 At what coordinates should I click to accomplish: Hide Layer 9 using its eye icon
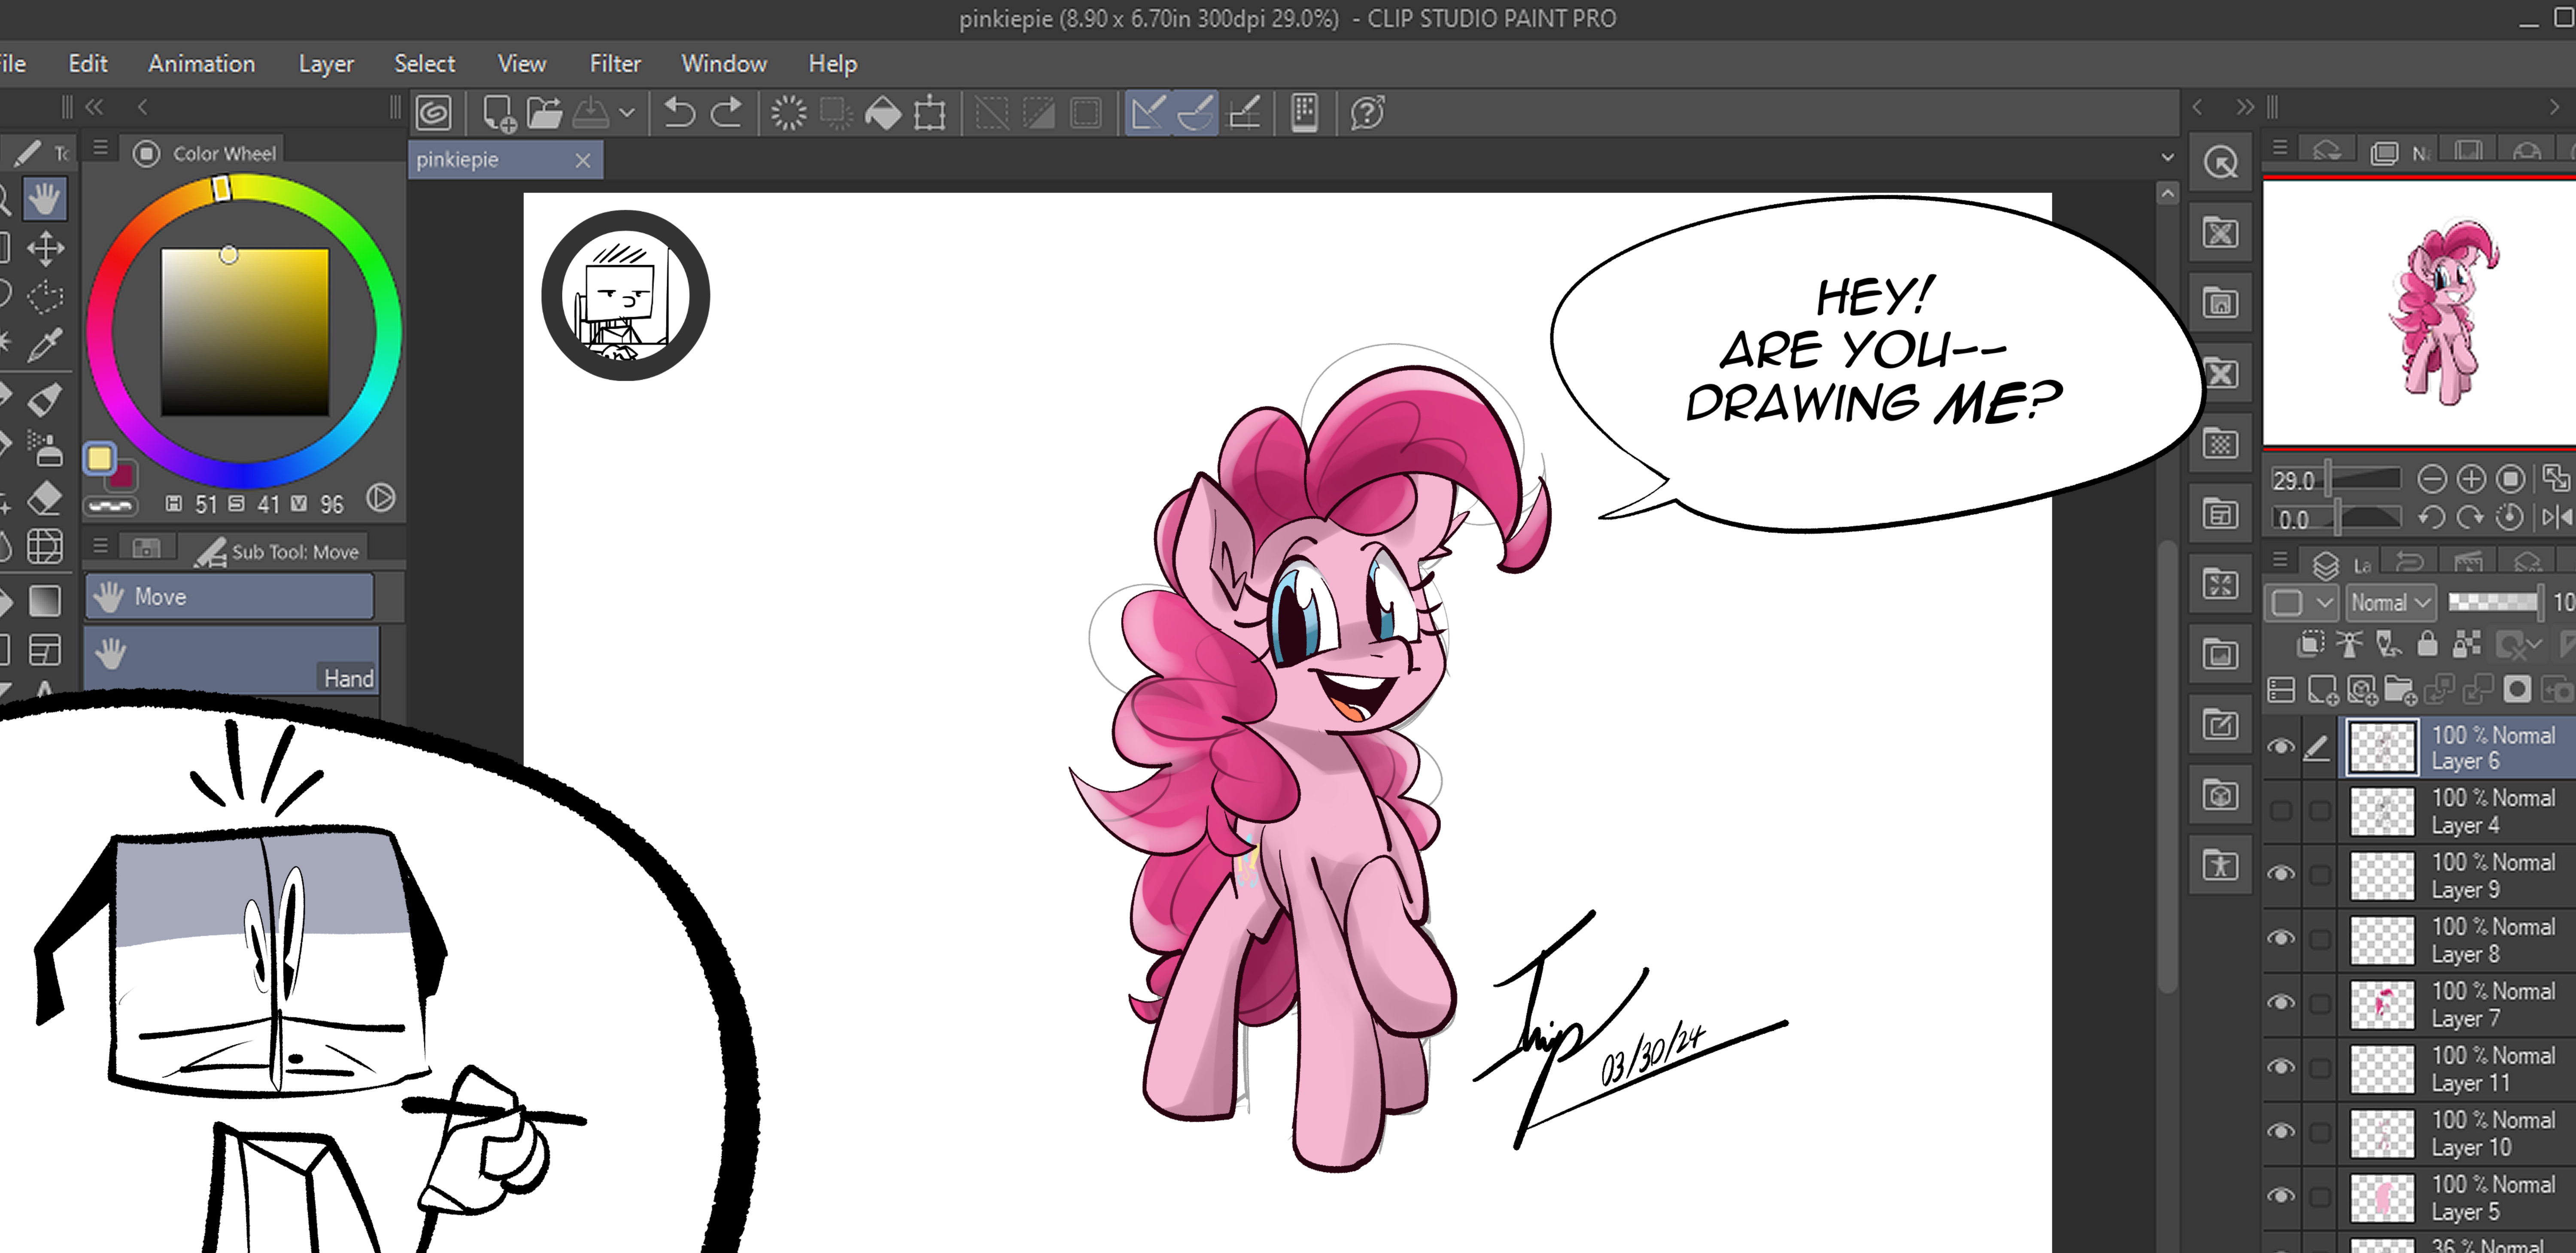[x=2281, y=873]
